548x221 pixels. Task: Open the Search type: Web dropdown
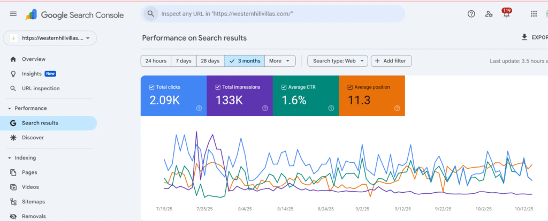pyautogui.click(x=338, y=61)
